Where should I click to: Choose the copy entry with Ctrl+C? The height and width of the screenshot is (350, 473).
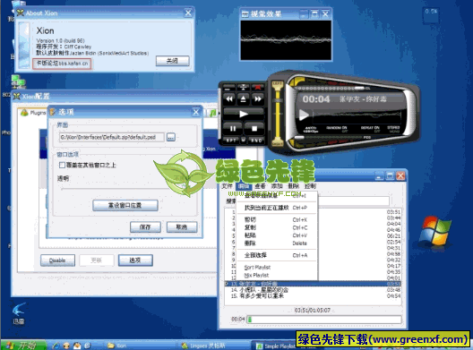pyautogui.click(x=276, y=227)
